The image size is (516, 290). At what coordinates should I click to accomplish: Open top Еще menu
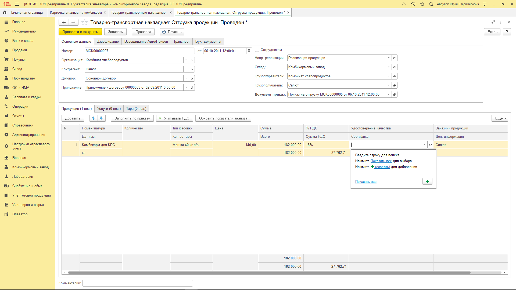point(492,32)
